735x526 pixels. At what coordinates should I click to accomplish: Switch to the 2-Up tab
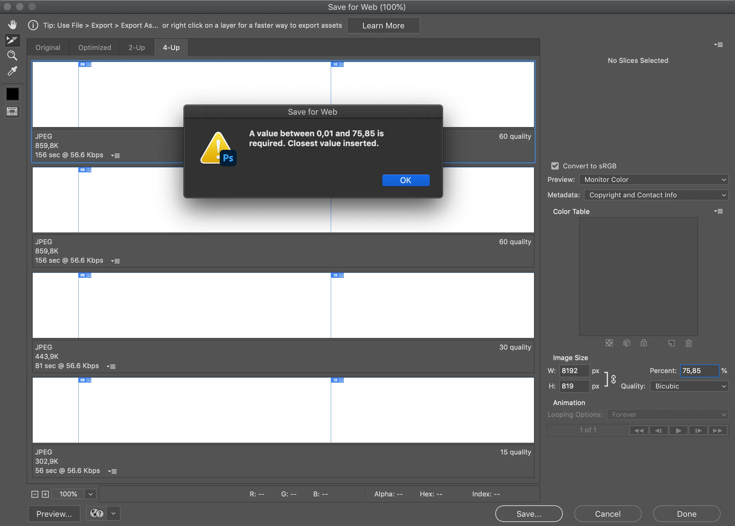(137, 47)
